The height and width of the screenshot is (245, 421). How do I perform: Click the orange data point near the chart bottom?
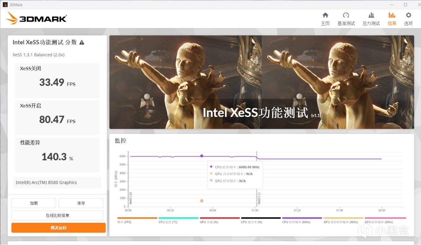[202, 201]
